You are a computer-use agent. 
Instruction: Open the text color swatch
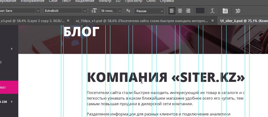[x=200, y=11]
